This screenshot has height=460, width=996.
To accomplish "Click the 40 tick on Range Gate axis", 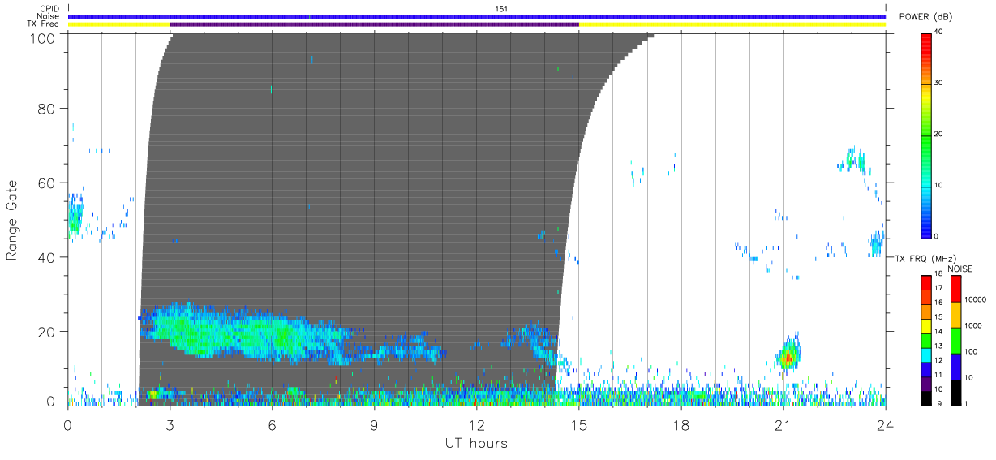I will [48, 256].
